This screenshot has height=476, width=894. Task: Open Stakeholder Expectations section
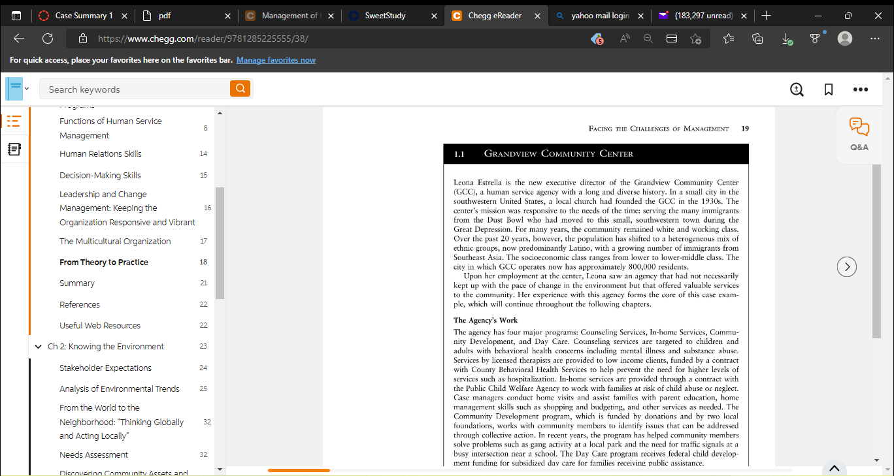point(105,368)
